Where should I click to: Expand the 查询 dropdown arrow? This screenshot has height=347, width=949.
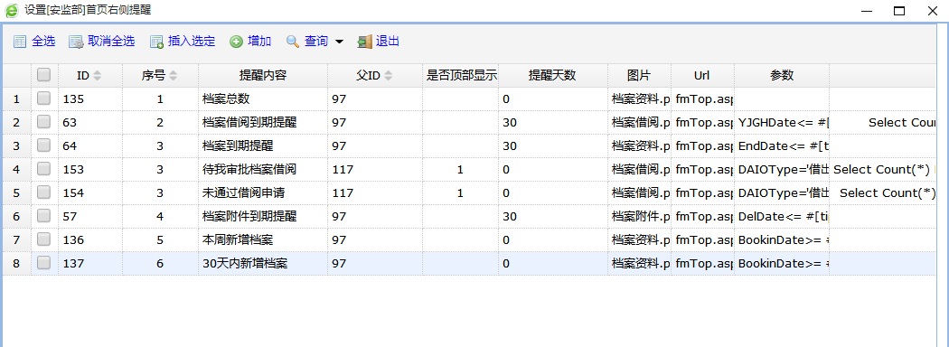click(x=339, y=42)
